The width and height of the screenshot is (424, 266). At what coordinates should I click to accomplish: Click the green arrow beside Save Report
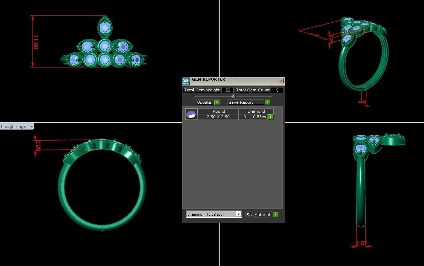pyautogui.click(x=267, y=102)
